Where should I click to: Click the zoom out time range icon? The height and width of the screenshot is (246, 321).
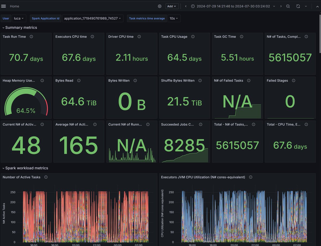(288, 6)
